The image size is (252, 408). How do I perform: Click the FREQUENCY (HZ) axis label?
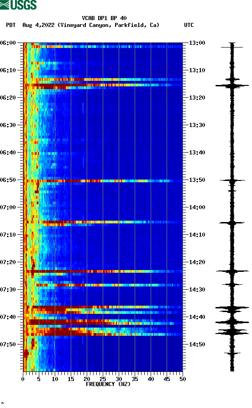(108, 384)
